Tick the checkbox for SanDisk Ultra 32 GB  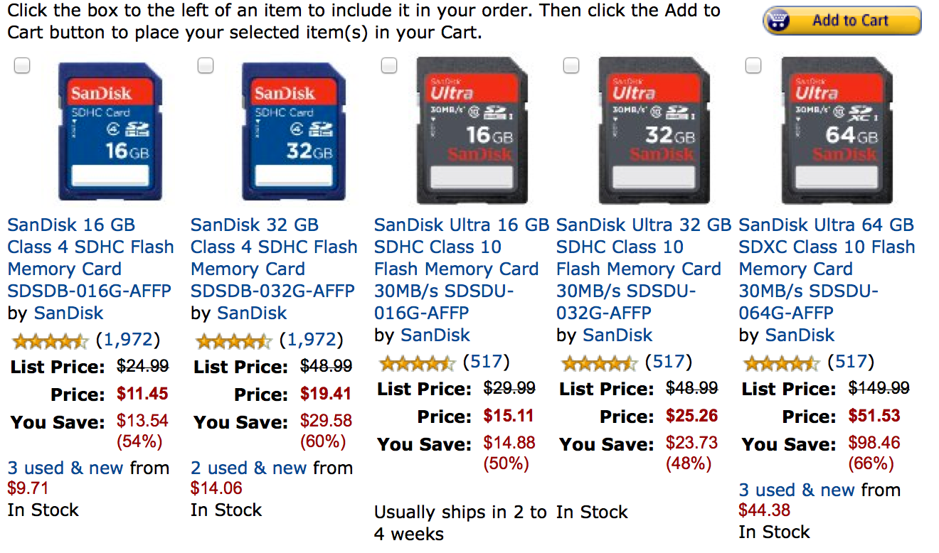click(x=571, y=66)
